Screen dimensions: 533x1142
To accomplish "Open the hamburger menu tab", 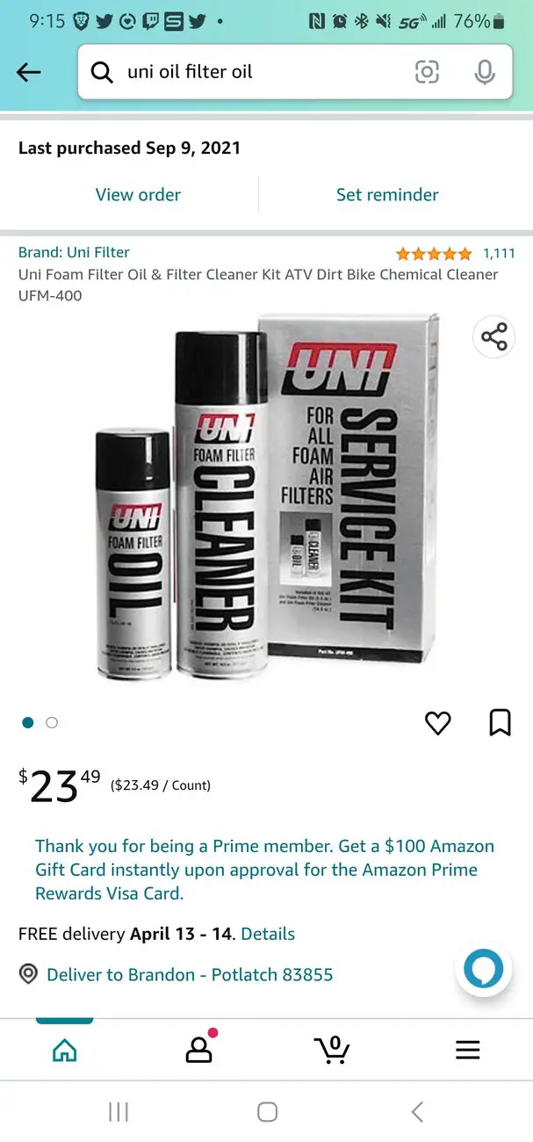I will [467, 1050].
